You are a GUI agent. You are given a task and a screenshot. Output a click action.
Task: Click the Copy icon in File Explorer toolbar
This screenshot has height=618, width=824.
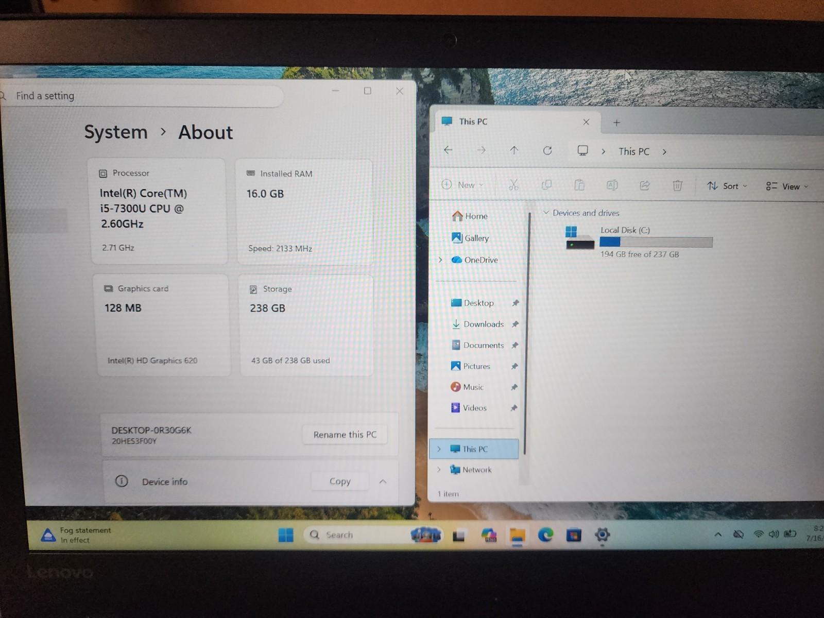point(546,185)
